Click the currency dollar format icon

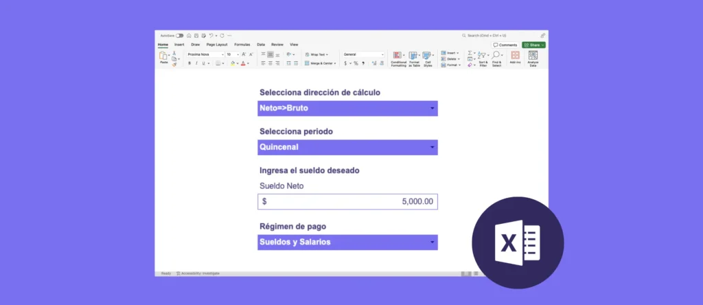345,63
